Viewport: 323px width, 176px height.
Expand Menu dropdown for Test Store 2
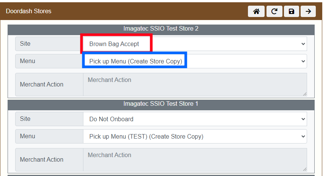[x=195, y=61]
